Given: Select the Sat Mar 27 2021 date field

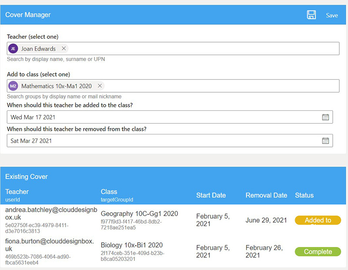Looking at the screenshot, I should point(170,140).
